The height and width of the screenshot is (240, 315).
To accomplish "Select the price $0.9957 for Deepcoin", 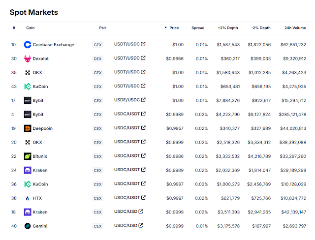I will (x=175, y=128).
